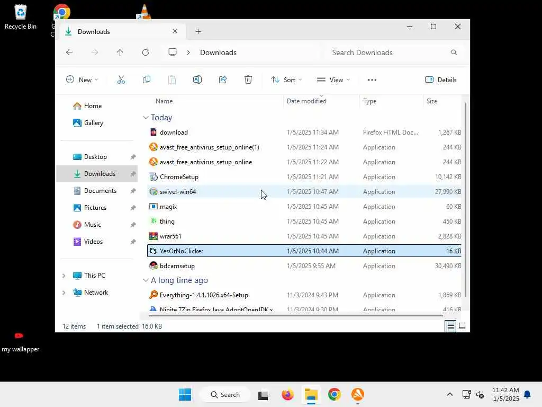Open the See more three-dots menu
The width and height of the screenshot is (542, 407).
point(372,79)
